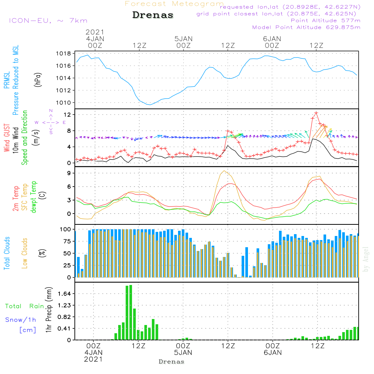The image size is (374, 374).
Task: Click the 10m Wind axis label
Action: 15,140
